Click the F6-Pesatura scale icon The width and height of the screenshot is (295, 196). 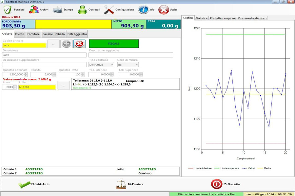(x=121, y=184)
